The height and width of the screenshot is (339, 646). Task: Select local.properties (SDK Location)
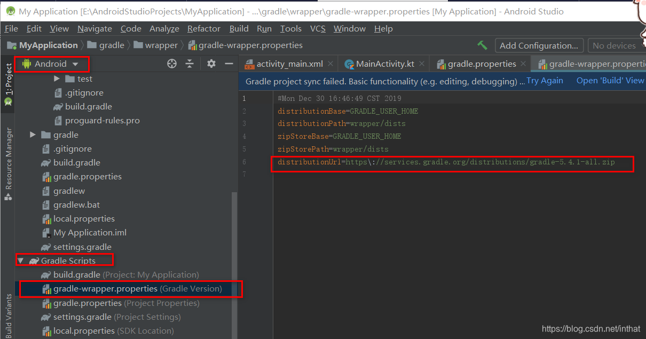tap(108, 331)
